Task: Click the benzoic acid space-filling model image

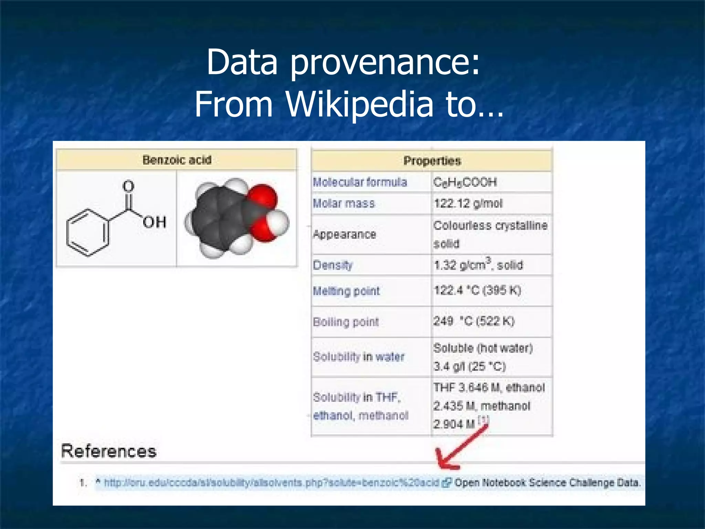Action: [x=237, y=218]
